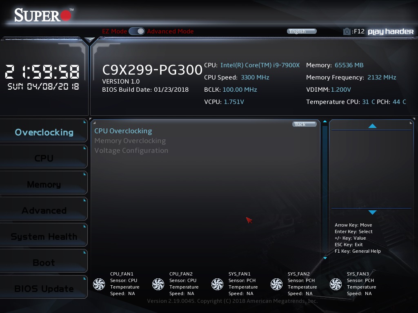Viewport: 418px width, 313px height.
Task: Click the F12 screenshot camera icon
Action: 347,31
